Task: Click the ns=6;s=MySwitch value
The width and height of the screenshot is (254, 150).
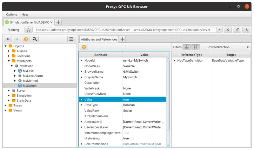Action: click(x=136, y=60)
